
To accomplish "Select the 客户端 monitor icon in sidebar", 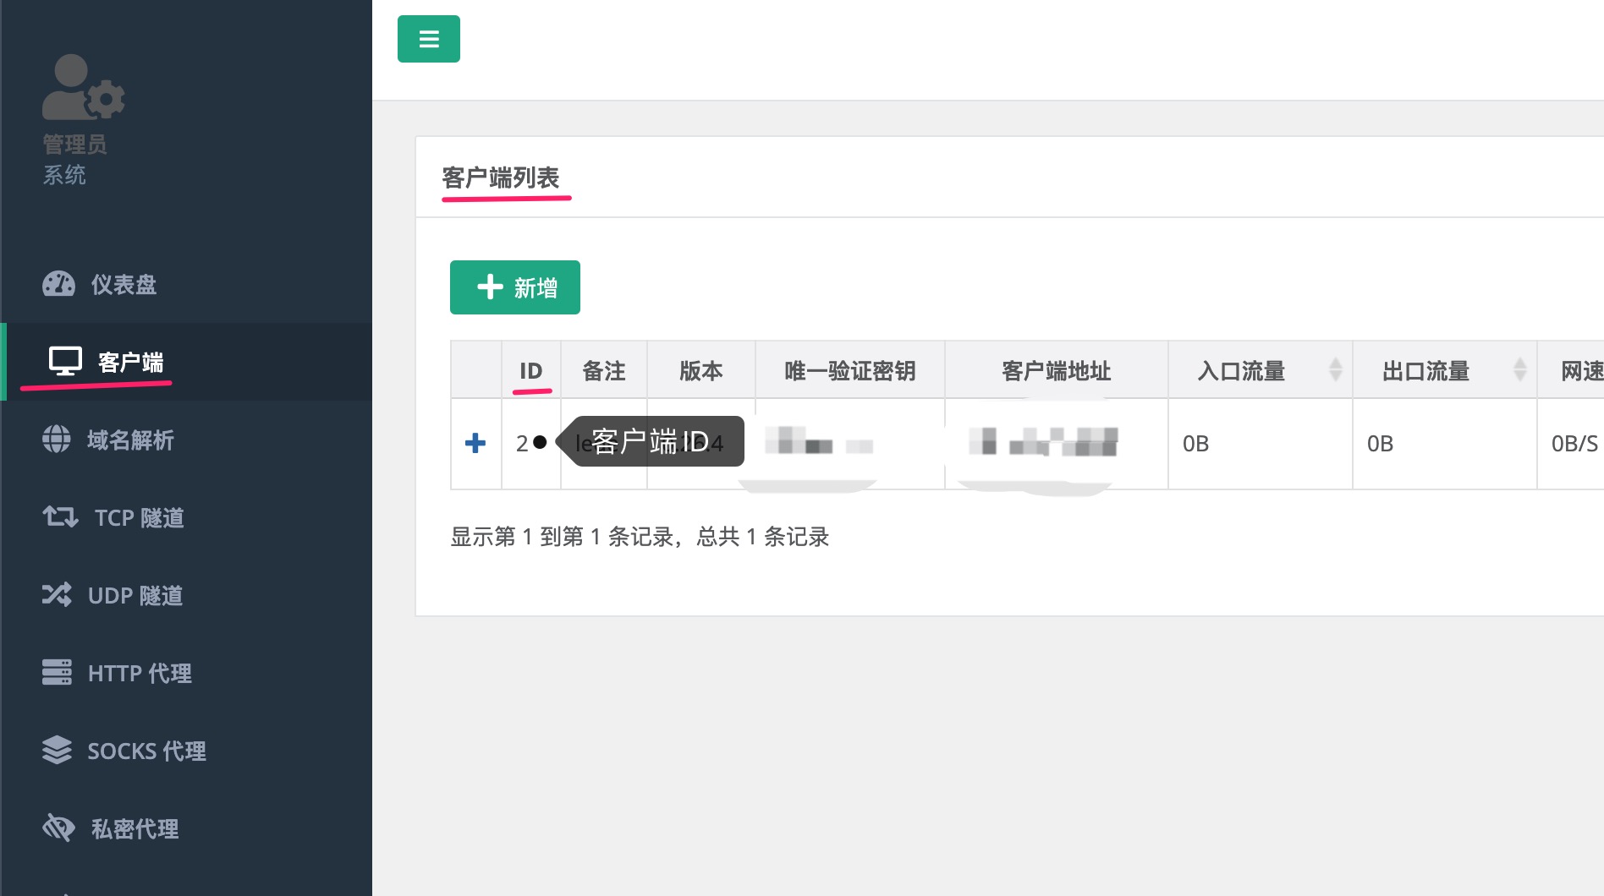I will tap(65, 361).
